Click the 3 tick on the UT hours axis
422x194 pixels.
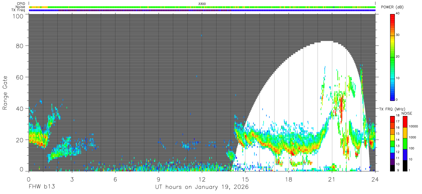coord(72,179)
